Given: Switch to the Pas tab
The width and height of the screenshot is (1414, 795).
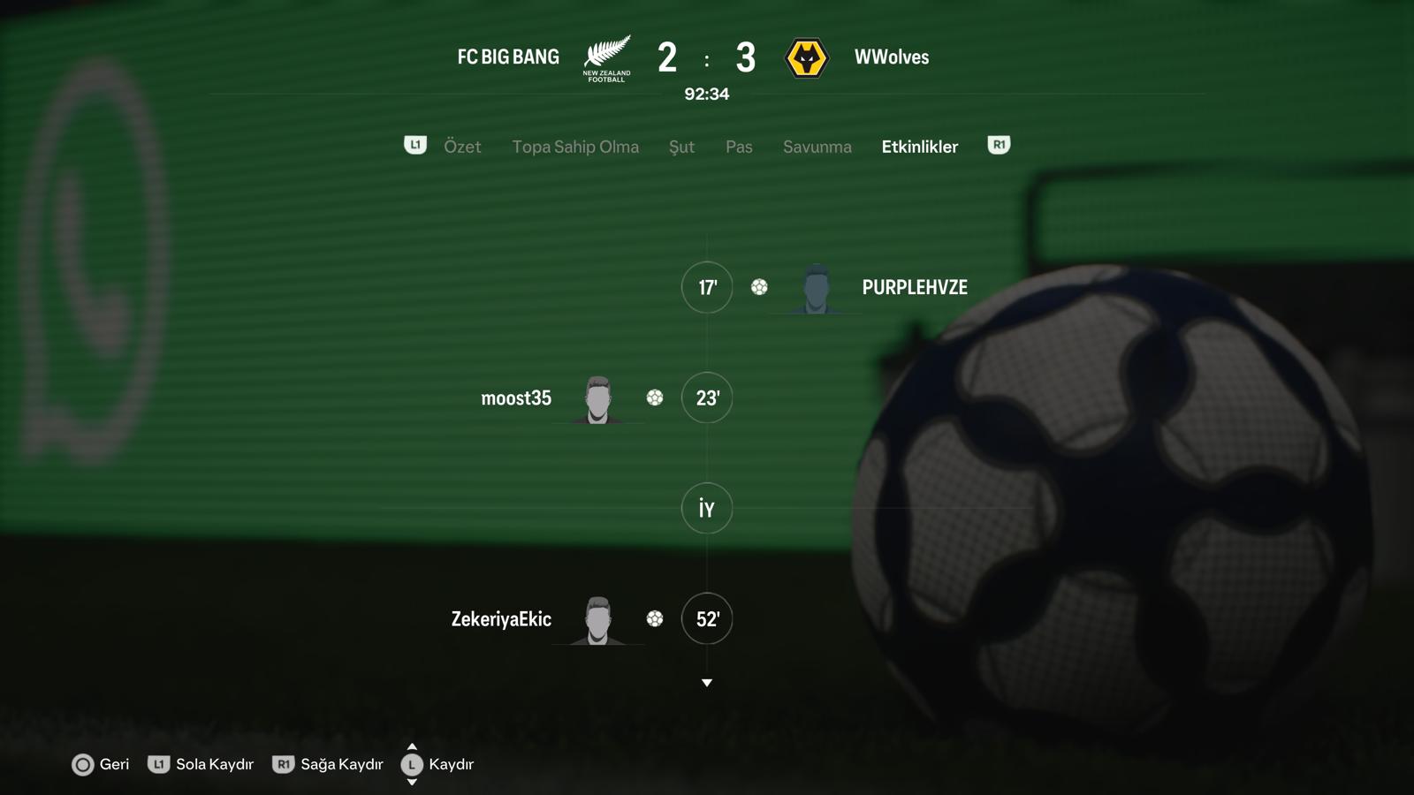Looking at the screenshot, I should click(x=739, y=147).
